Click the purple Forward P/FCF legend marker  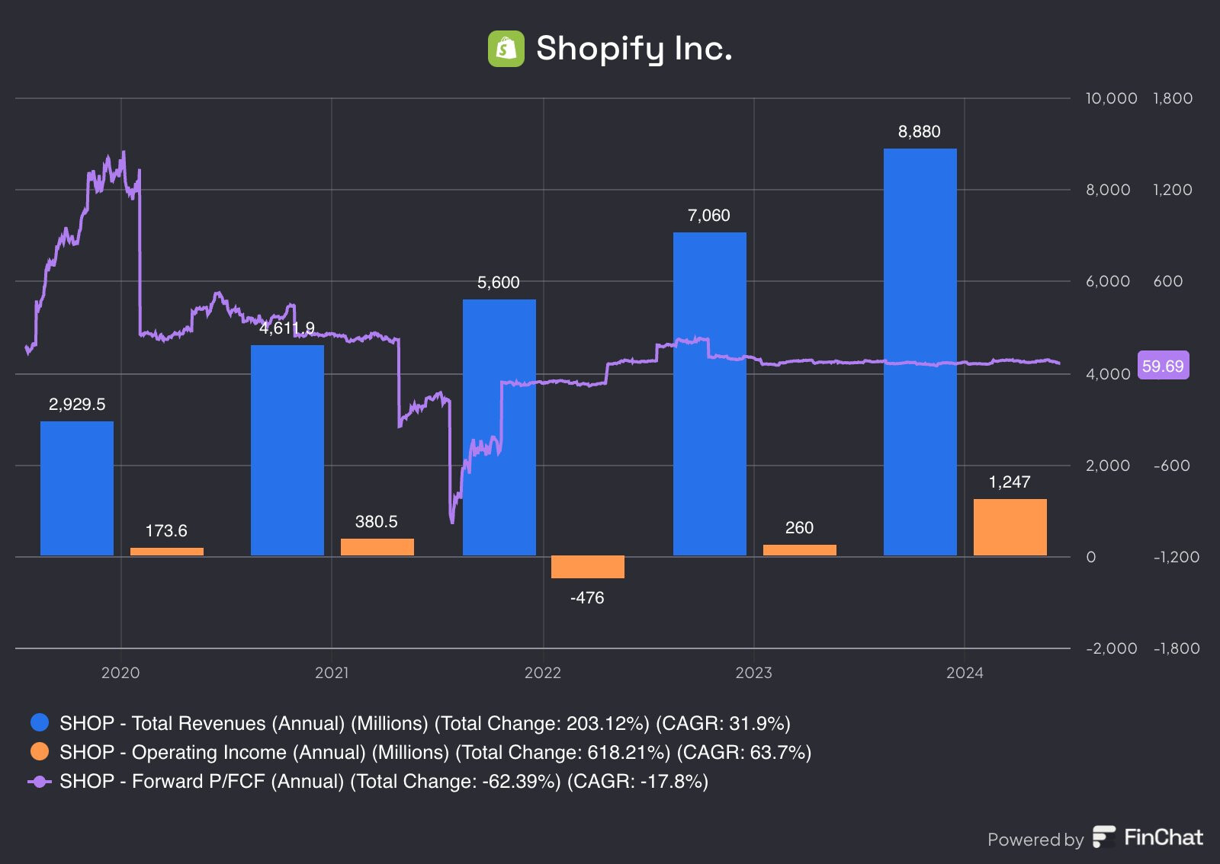[x=40, y=782]
